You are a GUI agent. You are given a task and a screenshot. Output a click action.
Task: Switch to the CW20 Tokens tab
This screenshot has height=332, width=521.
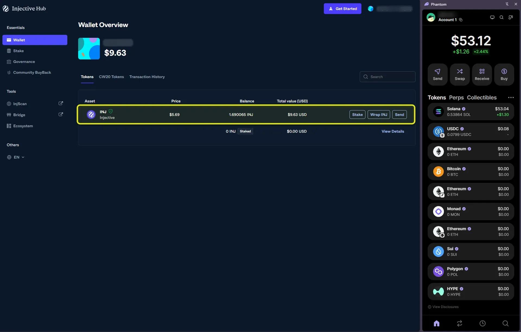[x=111, y=77]
